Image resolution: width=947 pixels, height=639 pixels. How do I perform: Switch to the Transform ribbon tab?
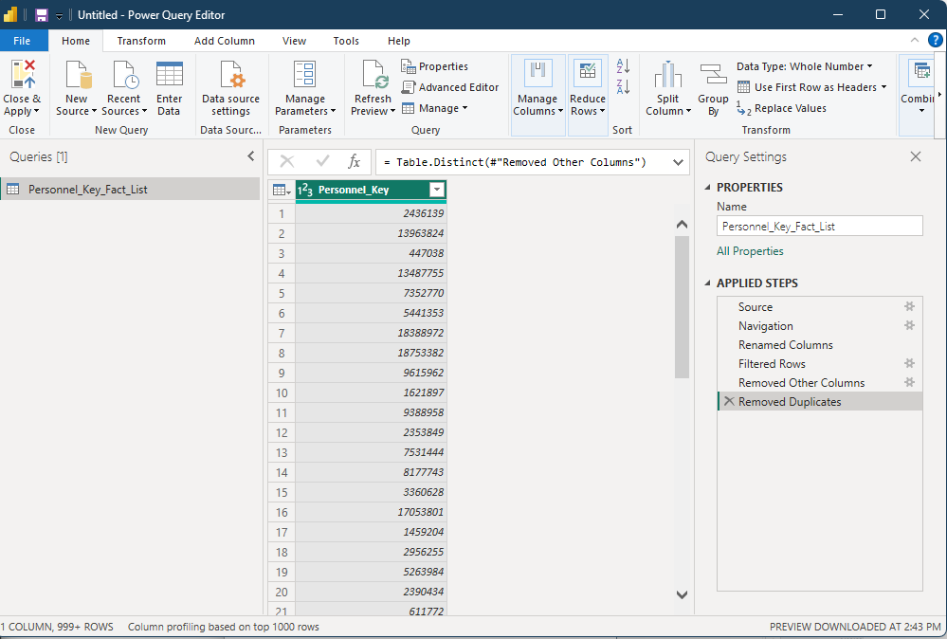point(141,40)
